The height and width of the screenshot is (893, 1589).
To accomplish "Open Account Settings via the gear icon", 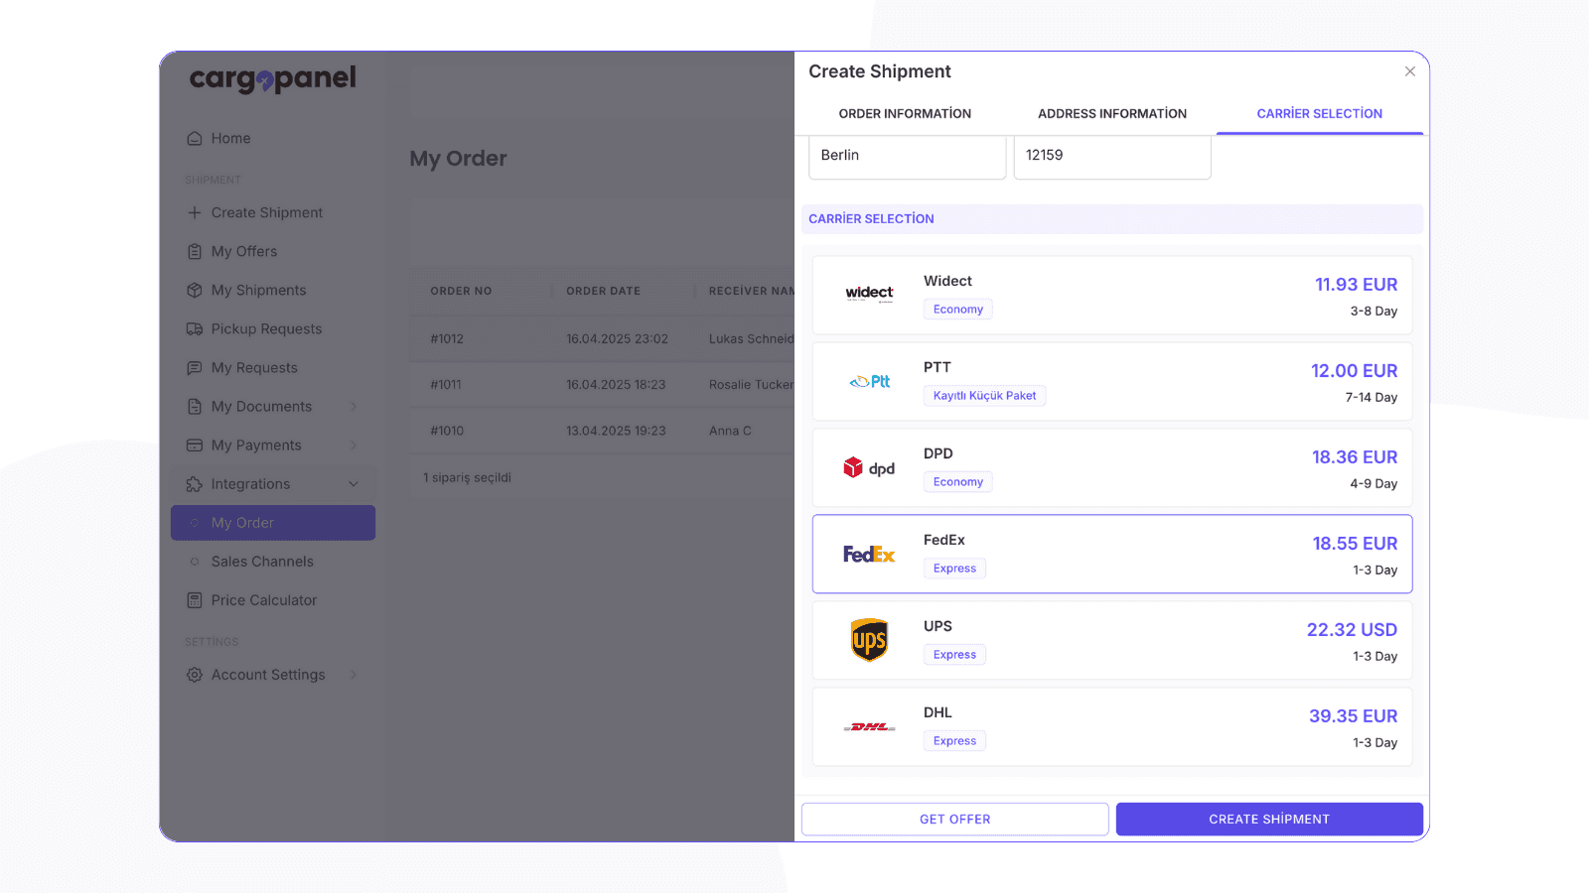I will (195, 675).
